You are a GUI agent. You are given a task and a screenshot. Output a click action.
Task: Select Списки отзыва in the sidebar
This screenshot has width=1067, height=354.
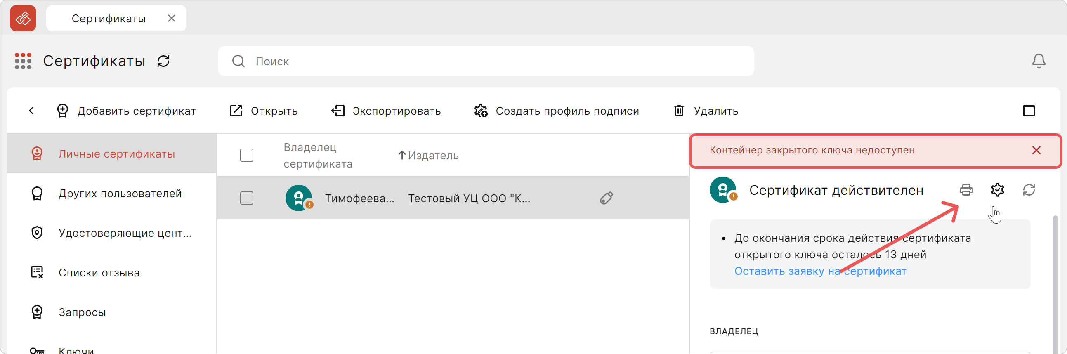click(x=99, y=272)
